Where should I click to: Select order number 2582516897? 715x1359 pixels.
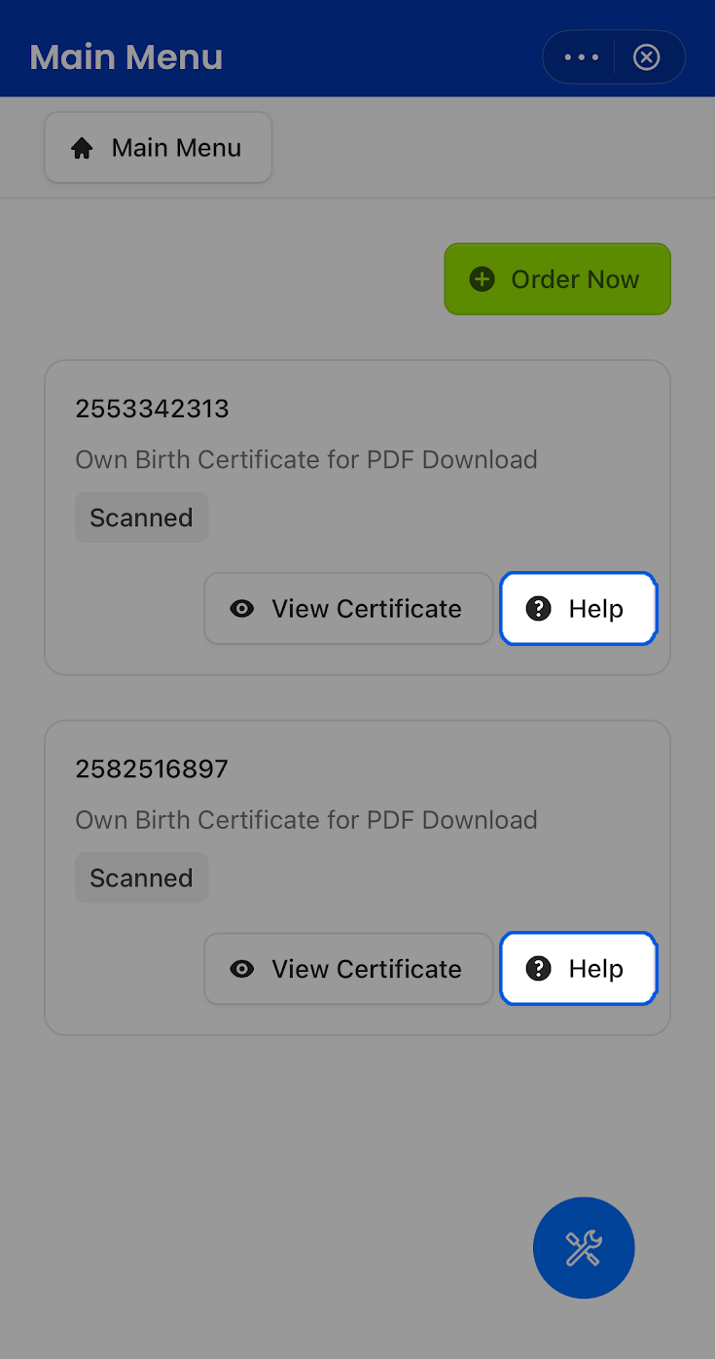[152, 769]
